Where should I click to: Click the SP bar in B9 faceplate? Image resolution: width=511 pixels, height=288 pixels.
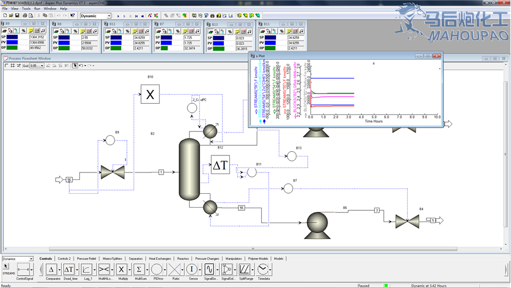click(x=12, y=37)
